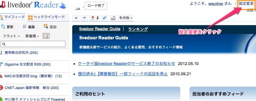Click the date text 2010.09.21
Screen dimensions: 256x101
click(181, 74)
